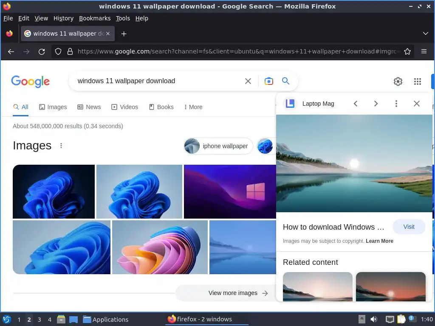Open the Bookmarks menu

tap(95, 18)
